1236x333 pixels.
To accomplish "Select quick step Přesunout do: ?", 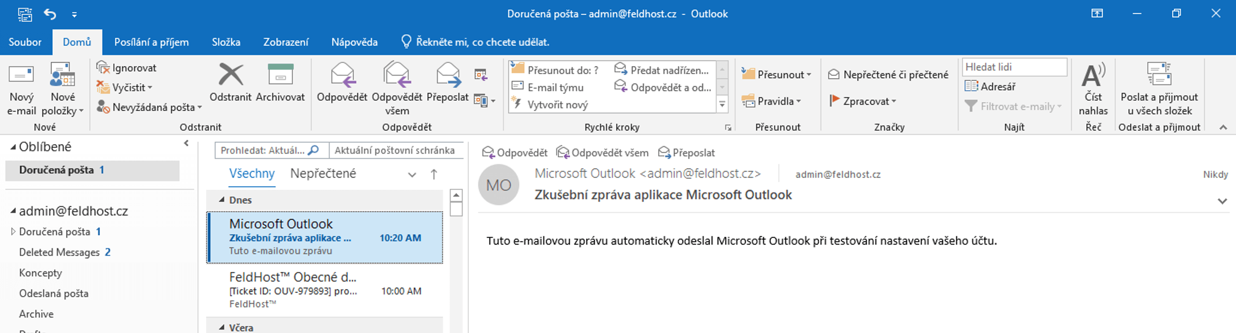I will click(x=556, y=70).
